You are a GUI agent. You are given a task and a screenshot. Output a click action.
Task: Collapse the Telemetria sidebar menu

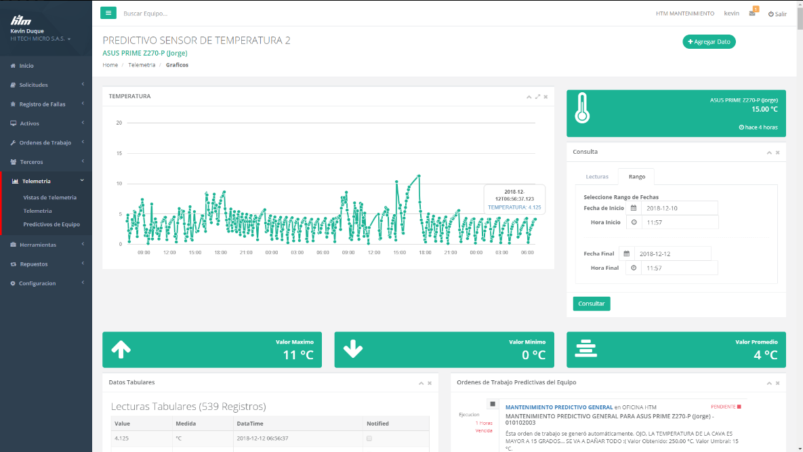pos(46,181)
